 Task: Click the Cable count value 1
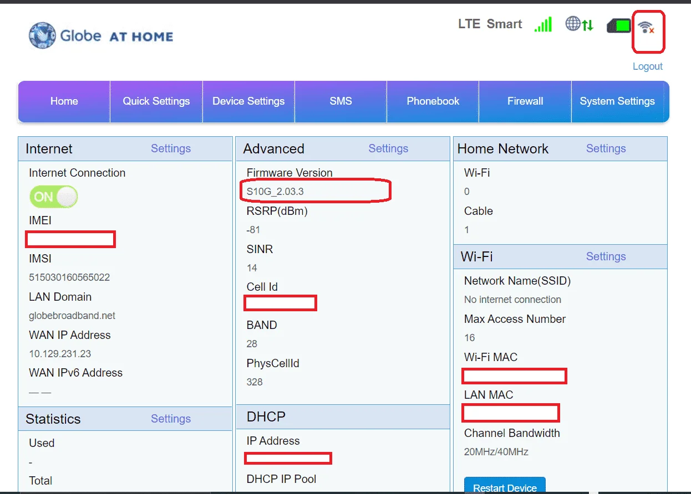tap(466, 230)
